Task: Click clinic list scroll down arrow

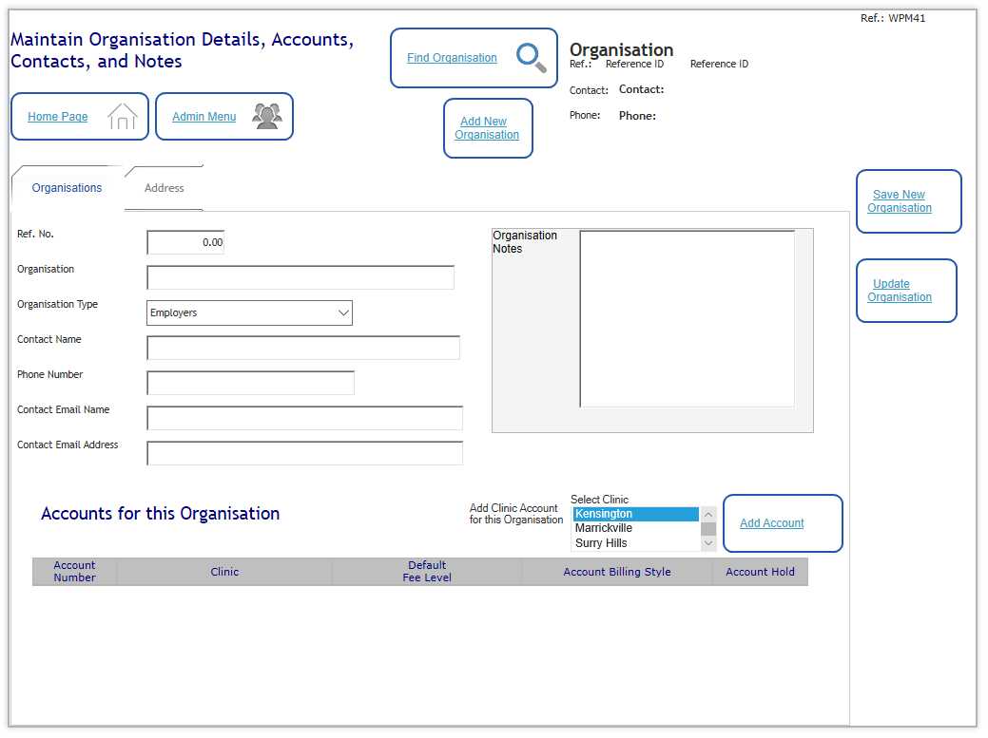Action: [x=708, y=543]
